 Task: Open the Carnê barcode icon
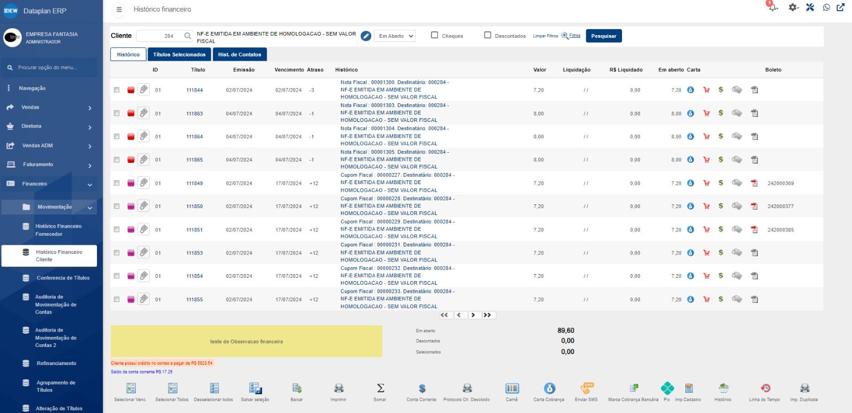(512, 389)
